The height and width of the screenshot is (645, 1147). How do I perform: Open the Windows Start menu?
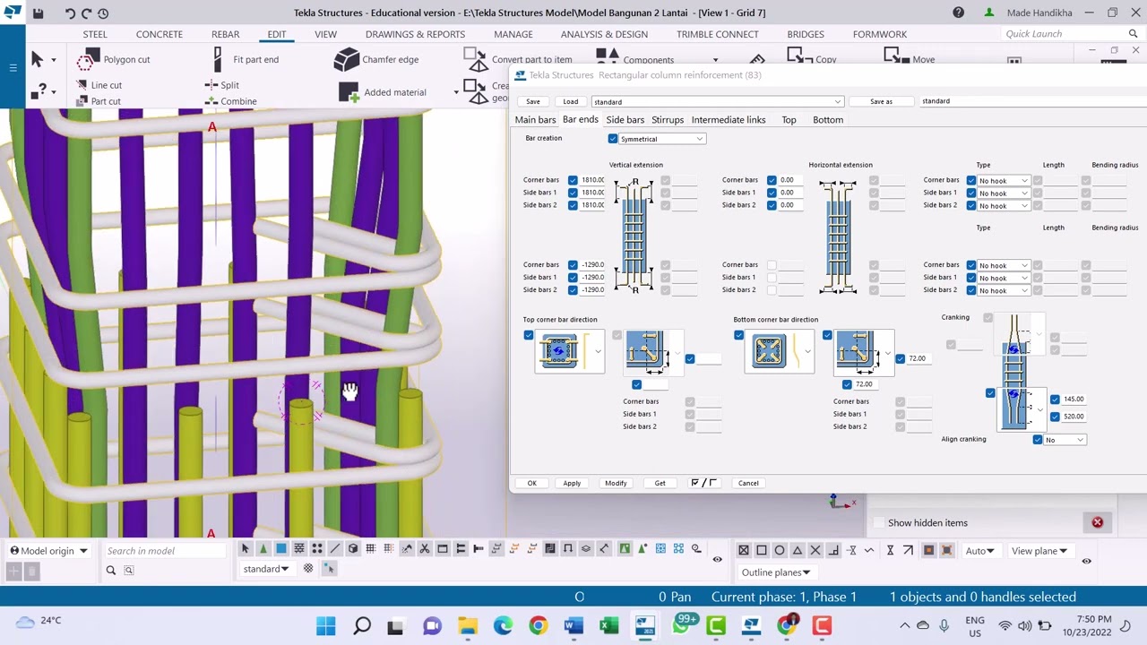pos(326,625)
